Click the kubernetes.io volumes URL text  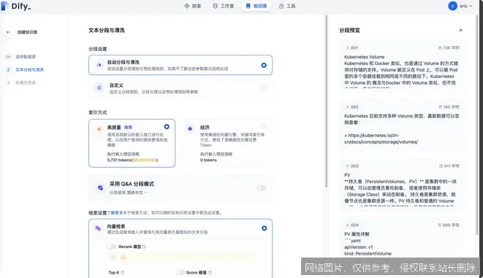coord(381,139)
